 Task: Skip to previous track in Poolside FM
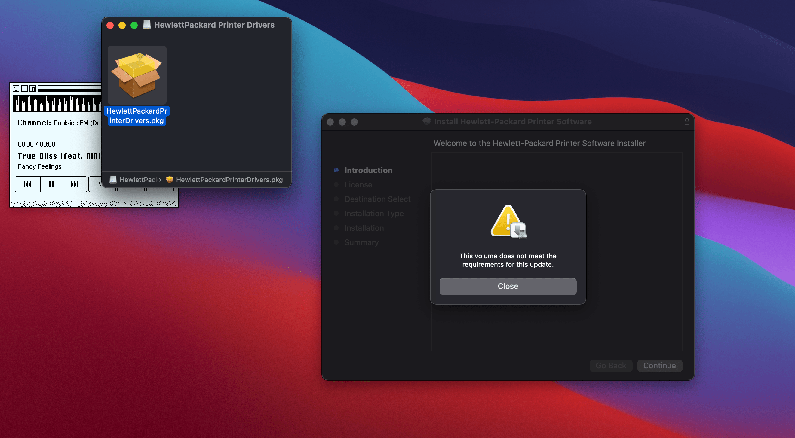[x=27, y=184]
